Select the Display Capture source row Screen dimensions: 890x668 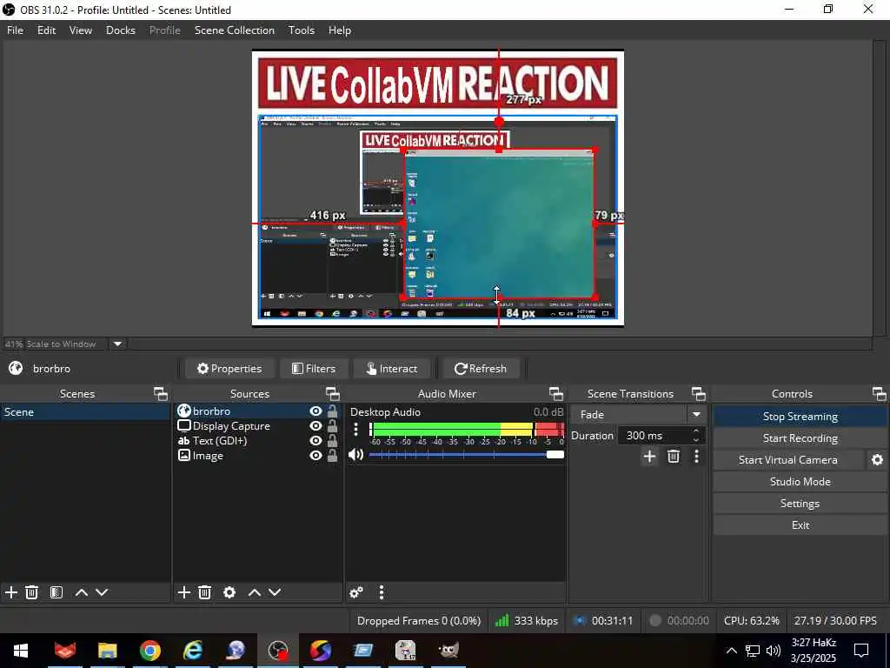point(257,426)
